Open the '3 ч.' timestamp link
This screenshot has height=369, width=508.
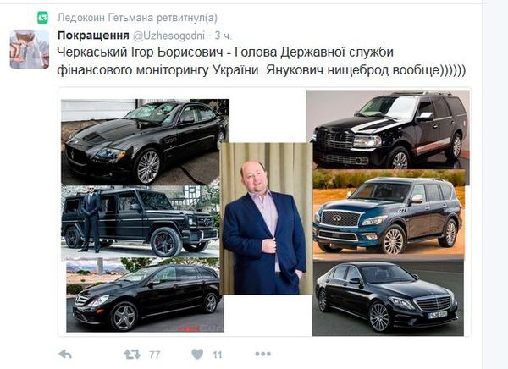[224, 36]
